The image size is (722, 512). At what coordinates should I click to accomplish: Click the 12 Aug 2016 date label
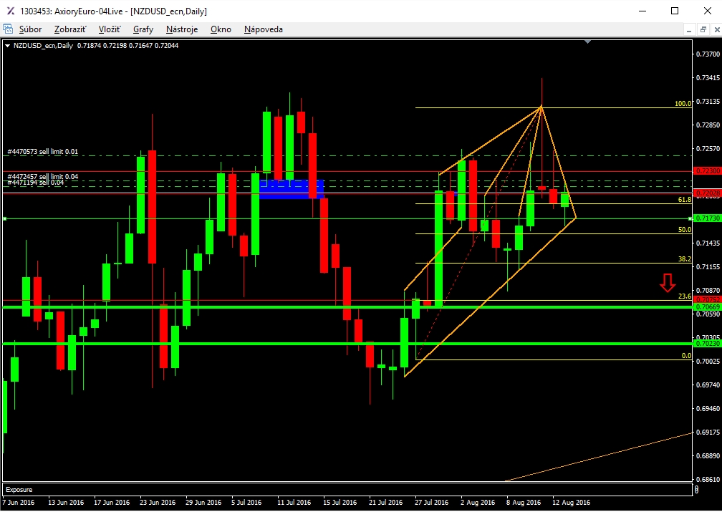[x=572, y=502]
